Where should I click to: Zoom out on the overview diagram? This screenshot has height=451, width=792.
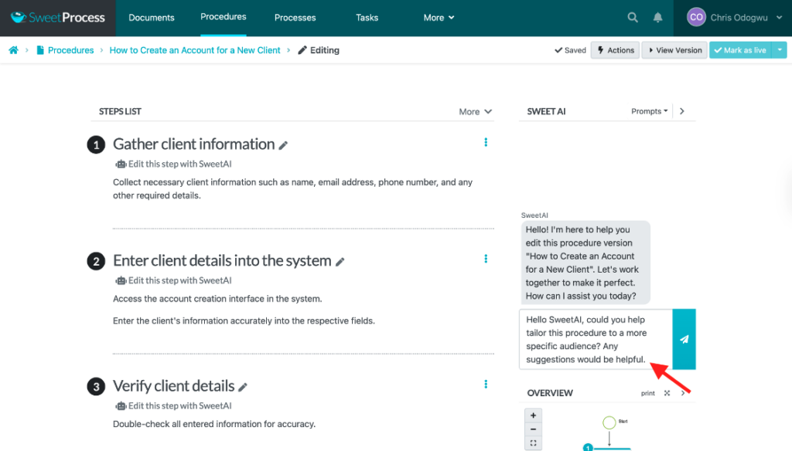click(x=534, y=429)
